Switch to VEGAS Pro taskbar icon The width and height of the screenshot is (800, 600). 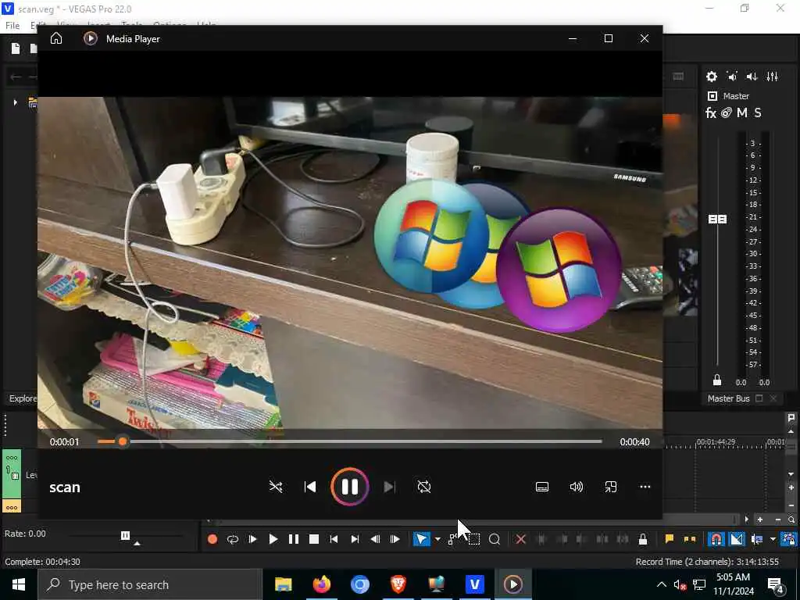[474, 584]
